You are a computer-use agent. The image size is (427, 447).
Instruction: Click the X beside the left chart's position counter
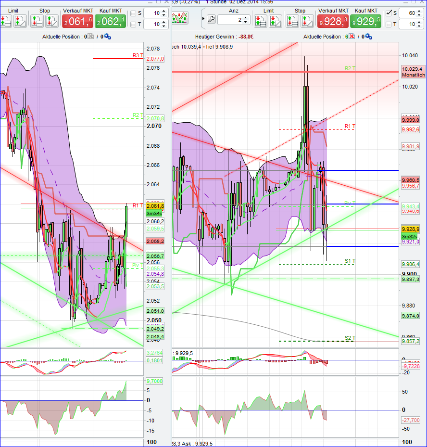90,36
